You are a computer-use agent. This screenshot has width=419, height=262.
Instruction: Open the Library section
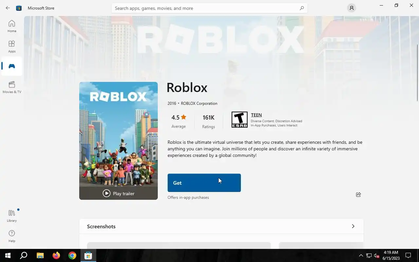[x=12, y=216]
